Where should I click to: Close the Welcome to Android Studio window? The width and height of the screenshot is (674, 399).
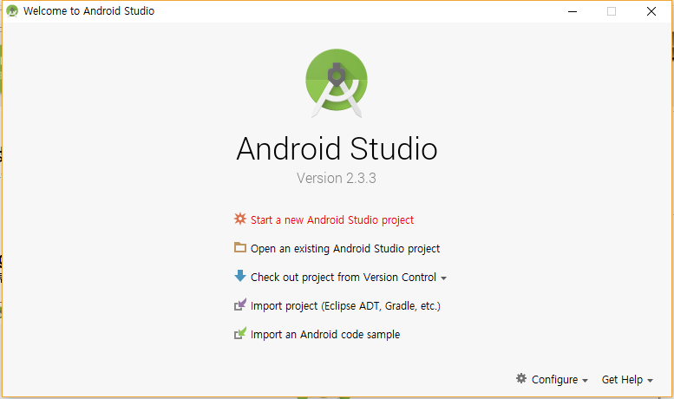[651, 11]
